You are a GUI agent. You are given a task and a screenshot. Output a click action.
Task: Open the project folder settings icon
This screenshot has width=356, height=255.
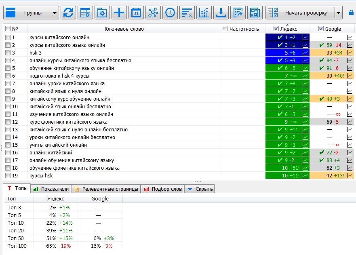click(x=102, y=13)
